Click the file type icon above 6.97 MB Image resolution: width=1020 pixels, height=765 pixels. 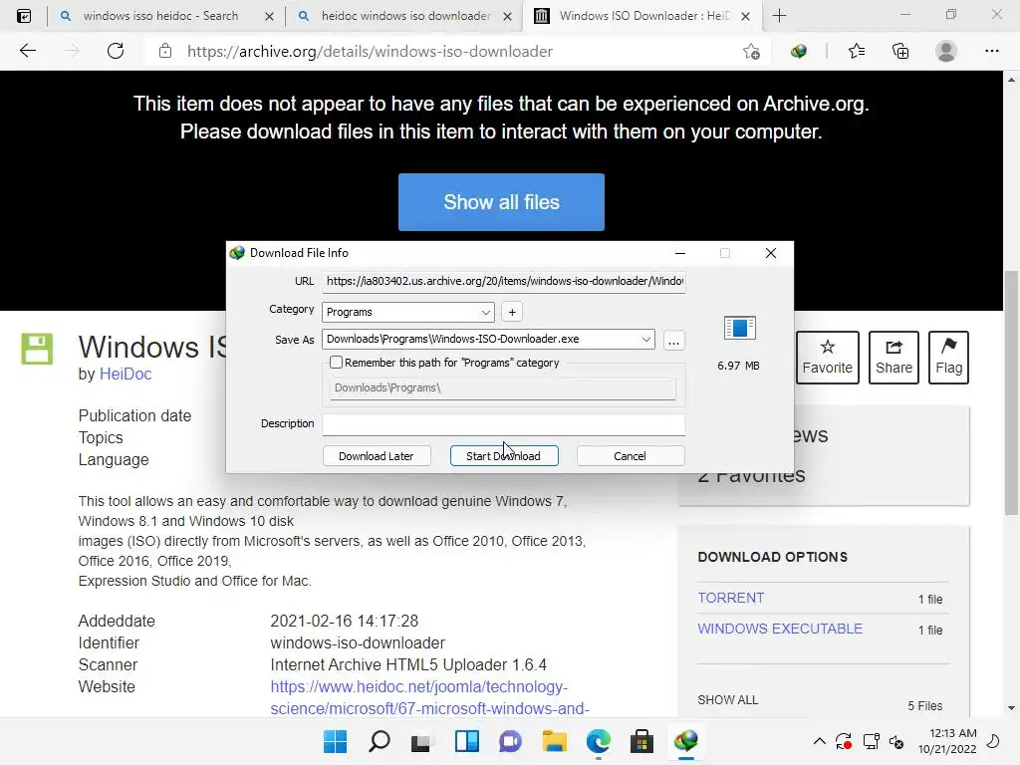[x=740, y=328]
